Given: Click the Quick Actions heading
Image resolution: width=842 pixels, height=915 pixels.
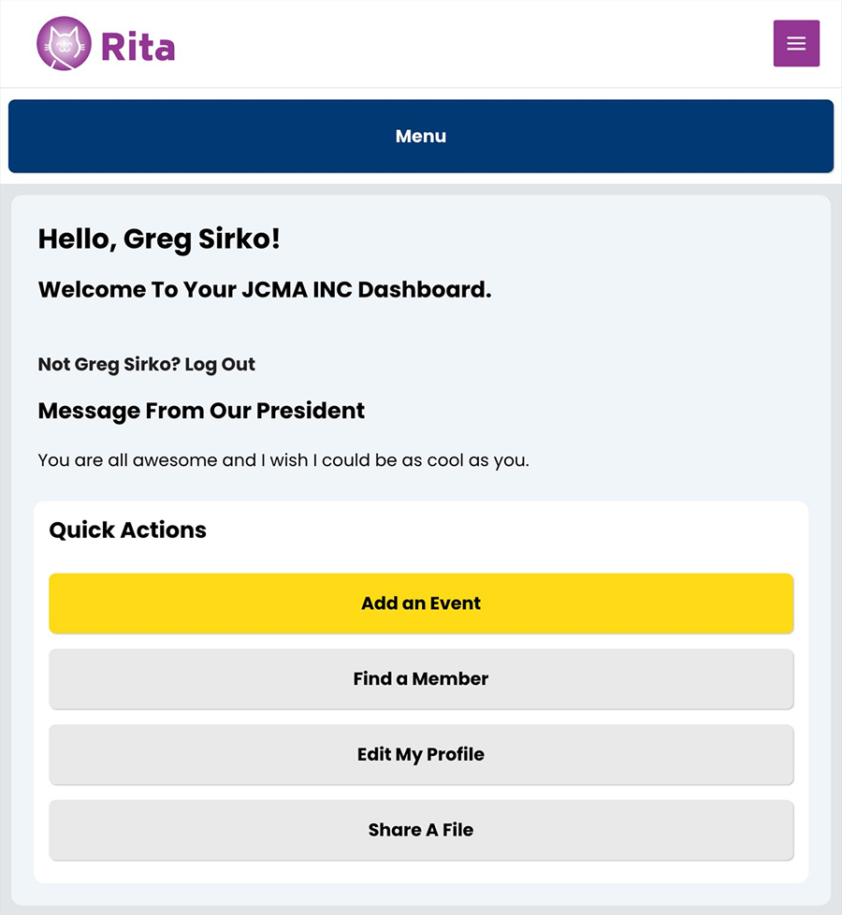Looking at the screenshot, I should click(127, 530).
